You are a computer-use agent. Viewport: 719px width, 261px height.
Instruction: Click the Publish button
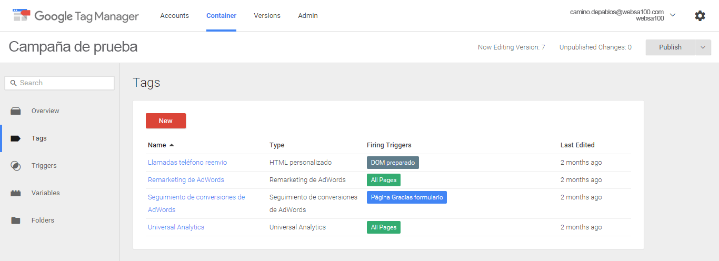pos(670,47)
